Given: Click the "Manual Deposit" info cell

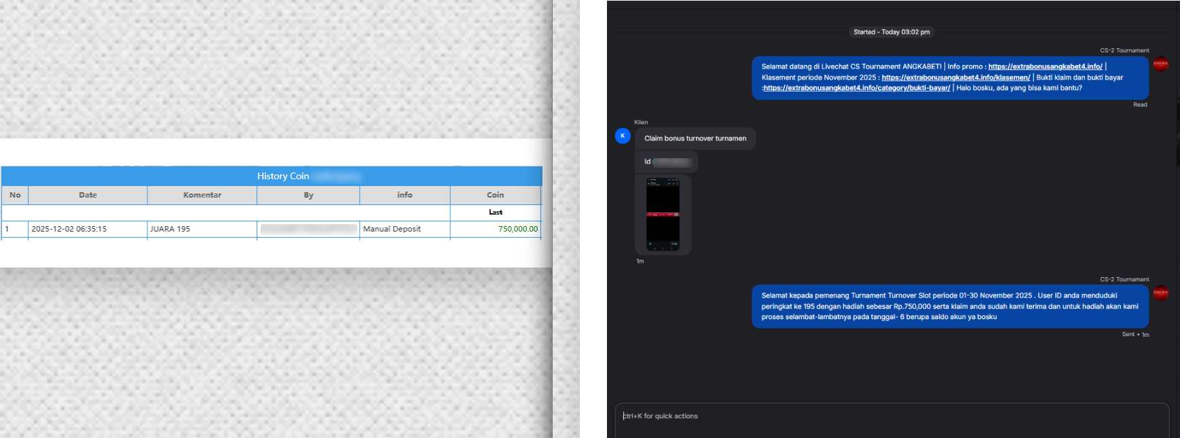Looking at the screenshot, I should coord(392,229).
